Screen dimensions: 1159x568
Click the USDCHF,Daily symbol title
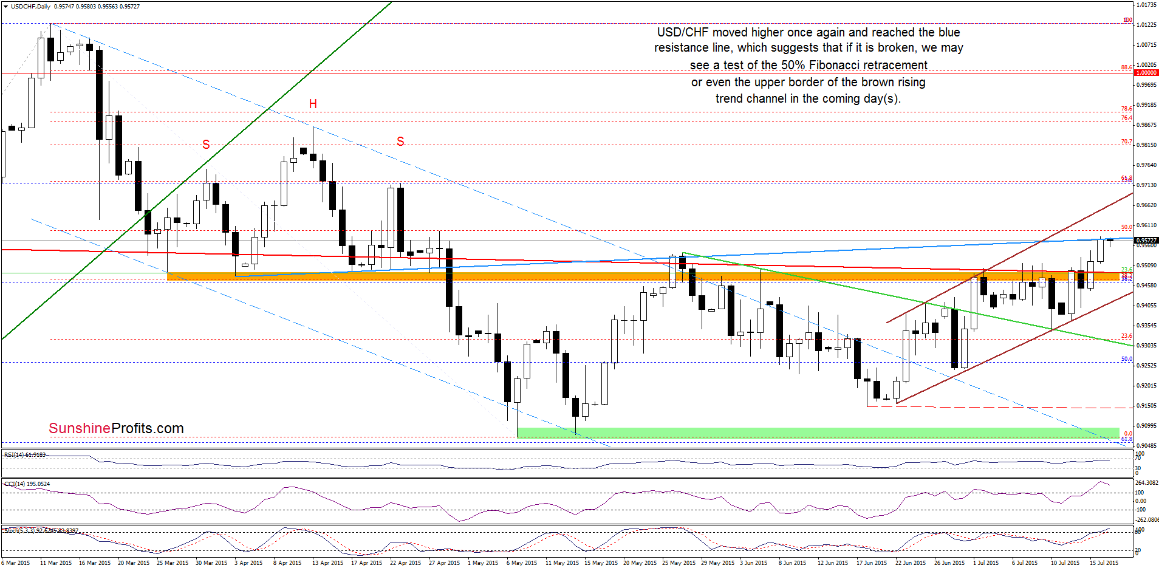coord(31,6)
